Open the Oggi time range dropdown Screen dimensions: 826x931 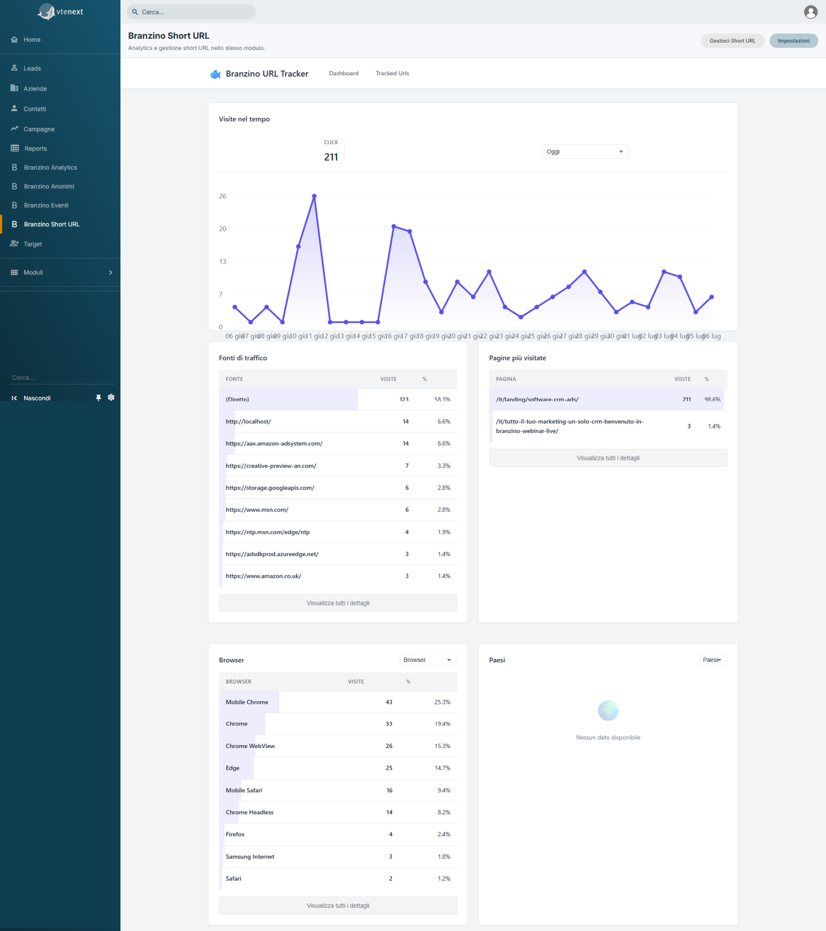[585, 151]
